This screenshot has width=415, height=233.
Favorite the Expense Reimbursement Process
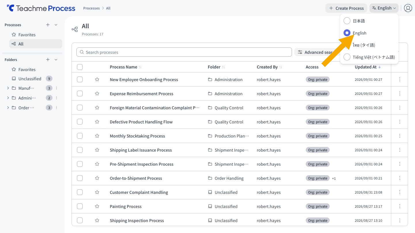click(97, 93)
